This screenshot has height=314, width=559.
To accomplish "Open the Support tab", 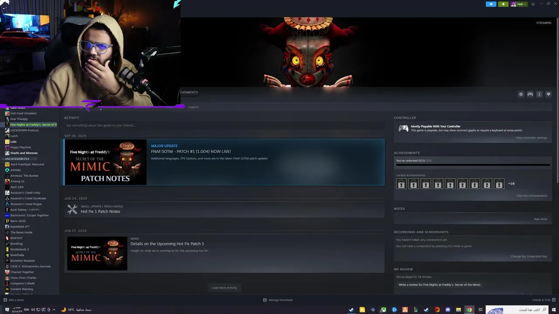I will (x=193, y=107).
